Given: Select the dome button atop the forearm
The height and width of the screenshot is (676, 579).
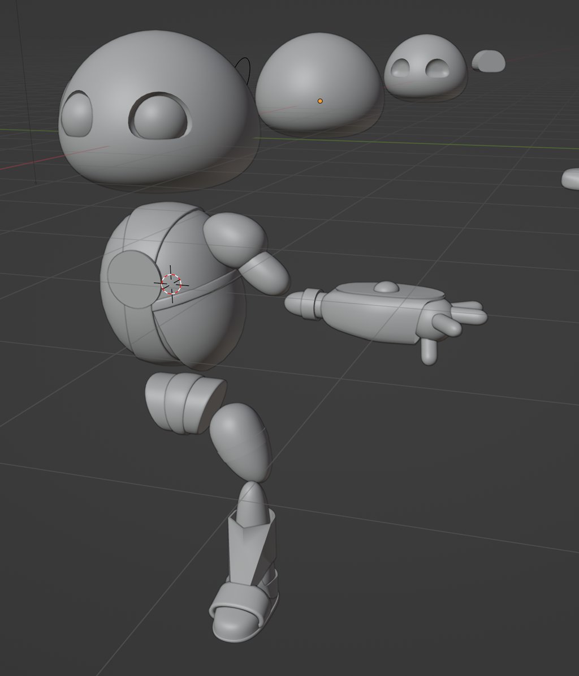Looking at the screenshot, I should [386, 286].
